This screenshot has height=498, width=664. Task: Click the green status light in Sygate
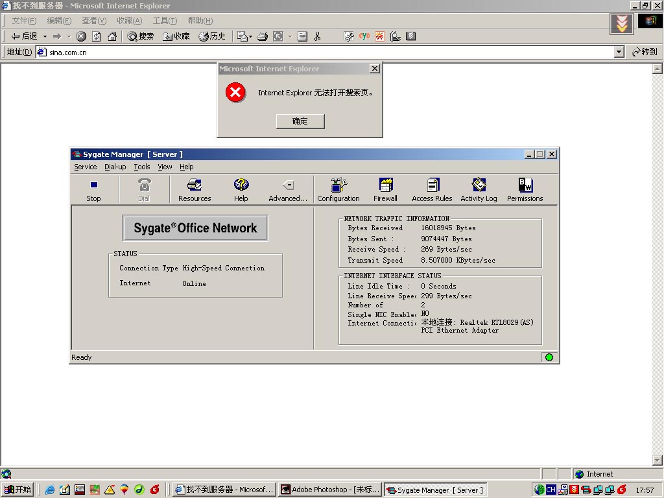[x=549, y=357]
